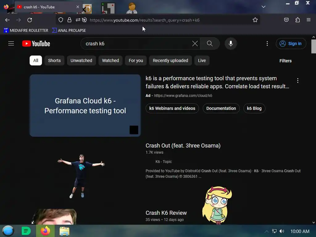Open the Grafana Cloud k6 ad thumbnail
The width and height of the screenshot is (316, 237).
click(x=85, y=106)
